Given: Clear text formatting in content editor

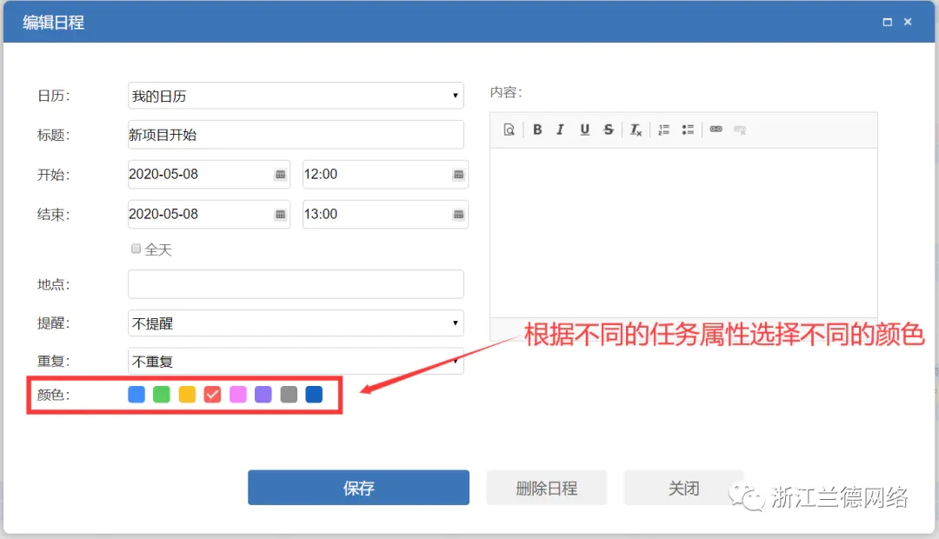Looking at the screenshot, I should (636, 130).
